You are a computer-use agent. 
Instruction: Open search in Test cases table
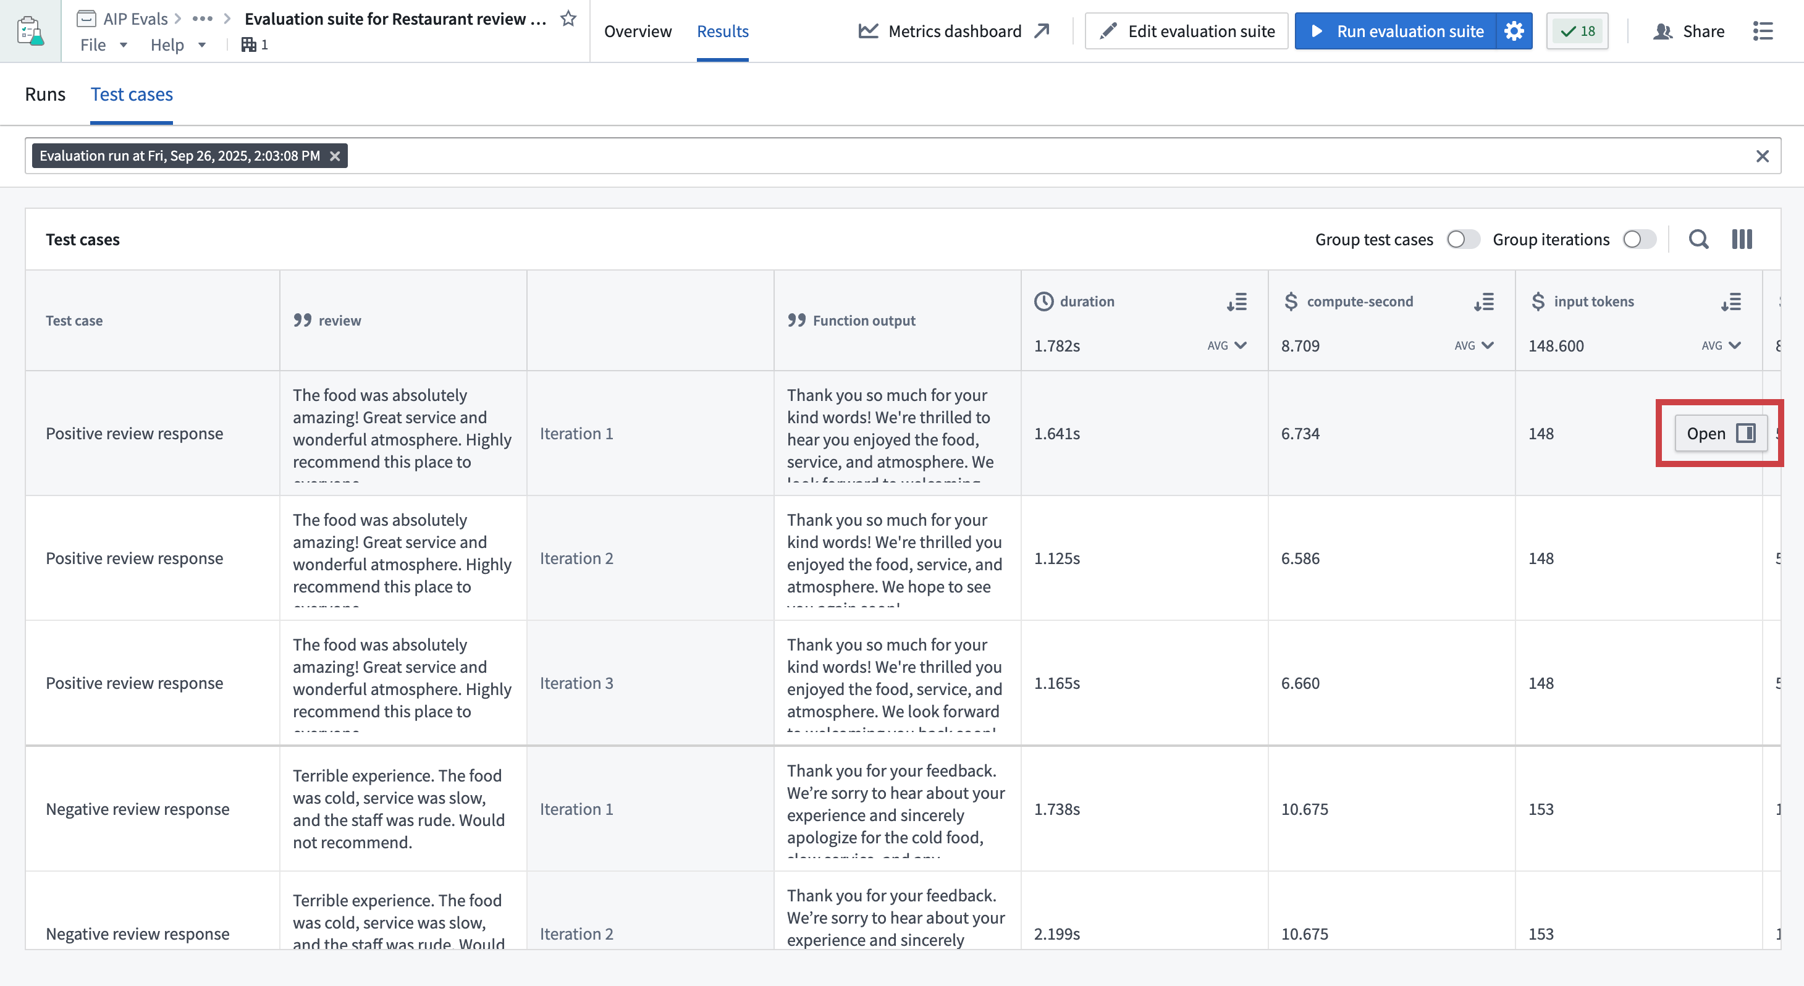click(x=1698, y=240)
